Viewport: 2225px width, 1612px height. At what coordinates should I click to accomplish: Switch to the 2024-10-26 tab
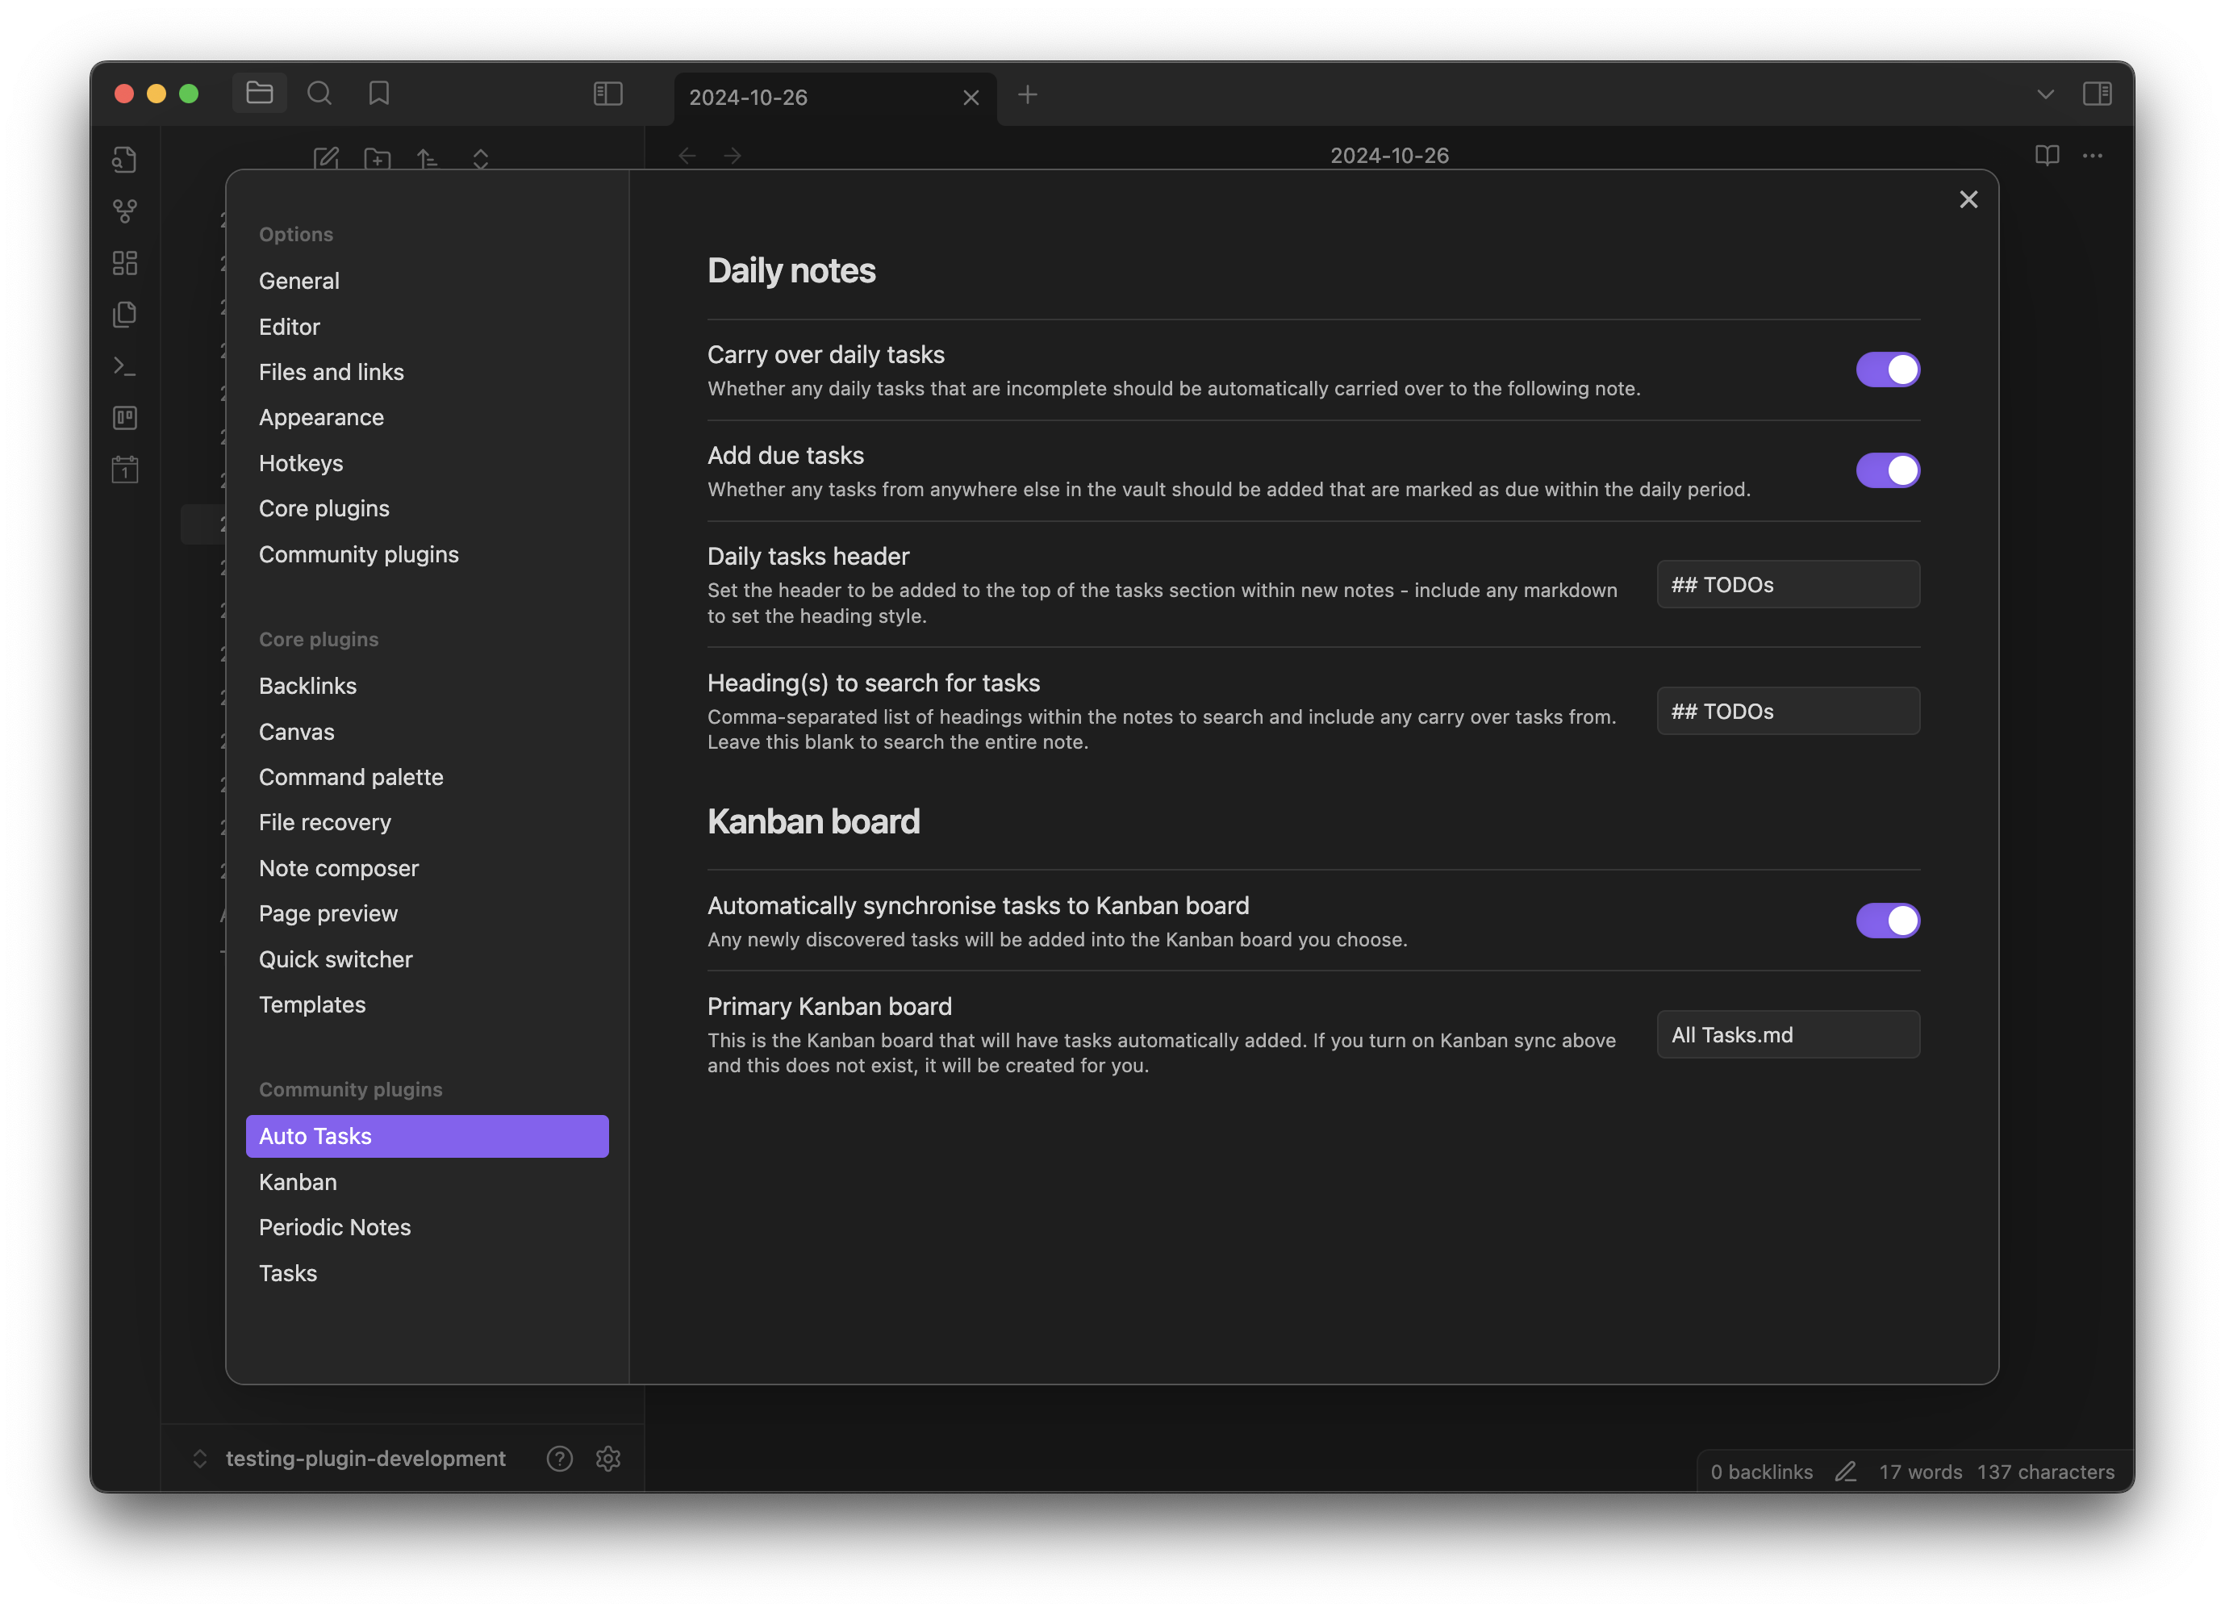click(748, 96)
